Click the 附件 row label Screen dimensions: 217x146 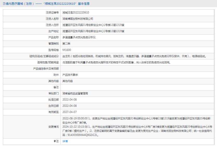[56, 75]
